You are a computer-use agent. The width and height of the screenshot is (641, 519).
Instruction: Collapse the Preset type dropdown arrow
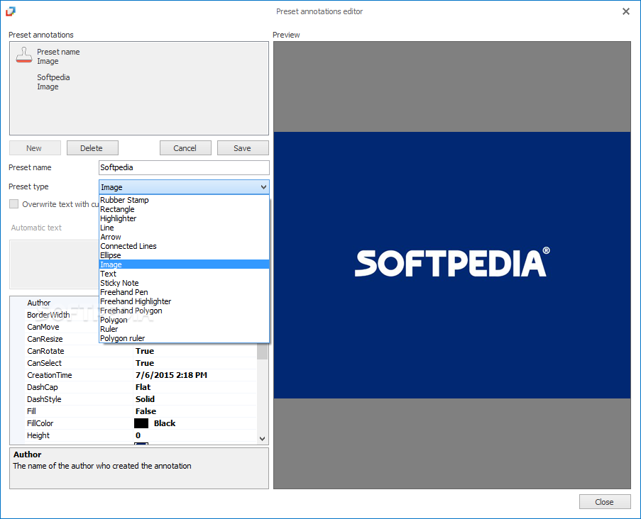(x=263, y=187)
